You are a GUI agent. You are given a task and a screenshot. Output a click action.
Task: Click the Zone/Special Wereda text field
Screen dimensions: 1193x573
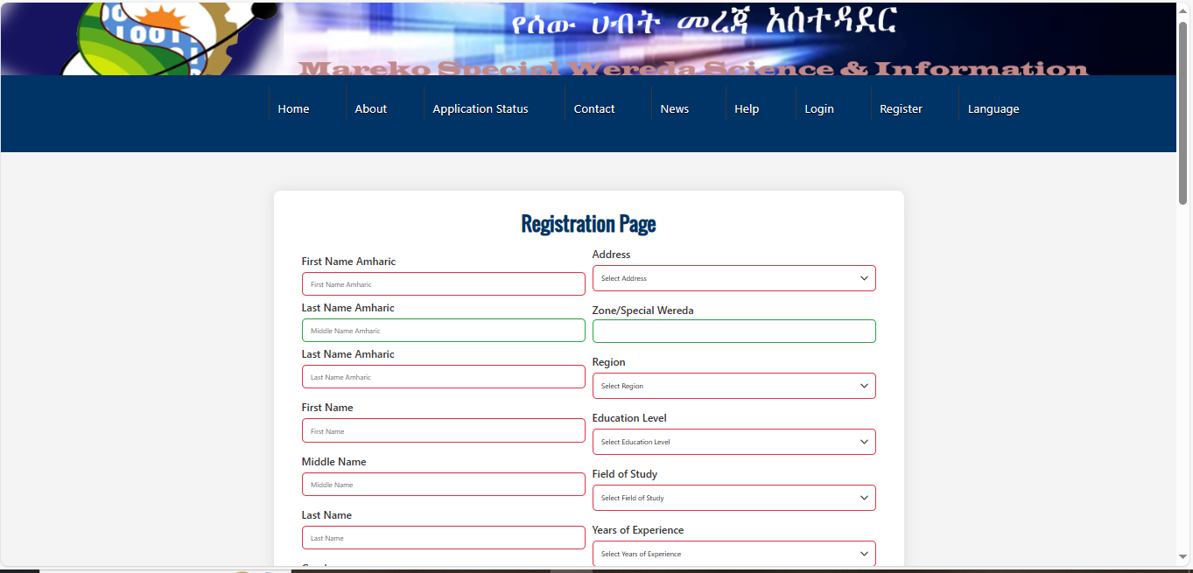coord(733,331)
